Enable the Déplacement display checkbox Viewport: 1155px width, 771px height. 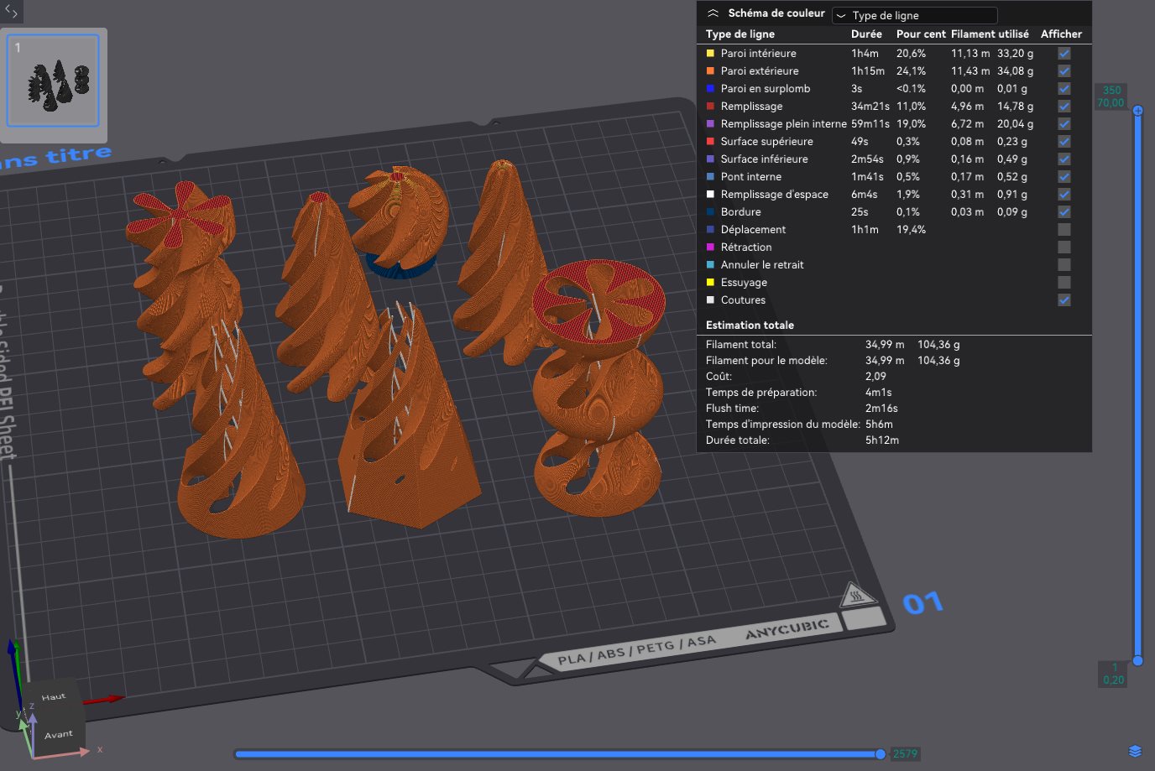(x=1064, y=230)
